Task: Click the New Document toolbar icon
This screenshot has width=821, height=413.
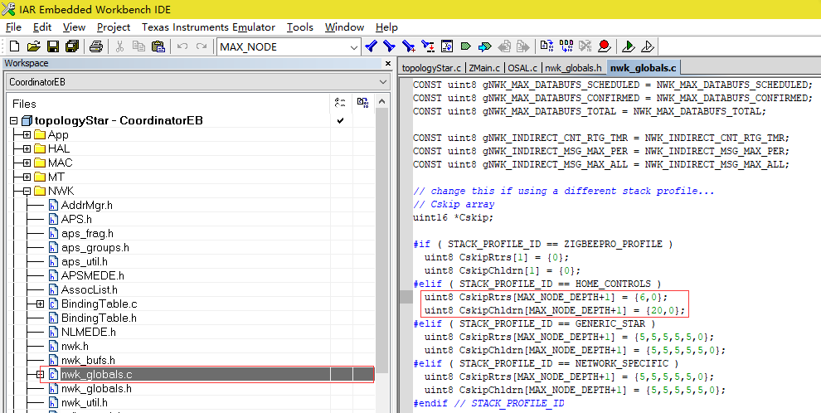Action: pos(15,46)
